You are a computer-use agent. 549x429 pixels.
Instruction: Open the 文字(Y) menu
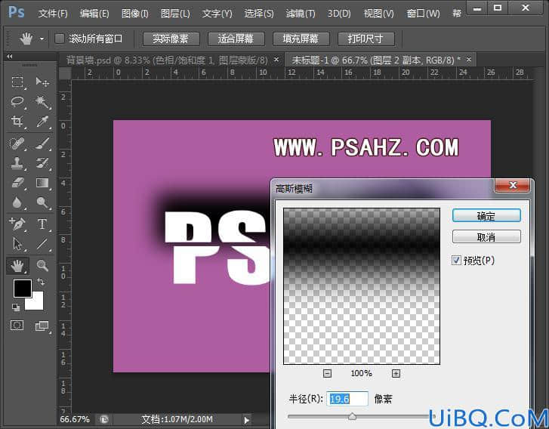click(x=217, y=14)
